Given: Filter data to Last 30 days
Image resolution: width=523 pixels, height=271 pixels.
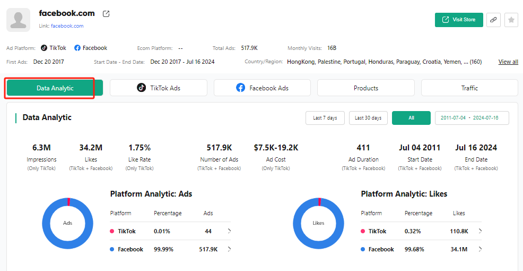Looking at the screenshot, I should pos(368,118).
